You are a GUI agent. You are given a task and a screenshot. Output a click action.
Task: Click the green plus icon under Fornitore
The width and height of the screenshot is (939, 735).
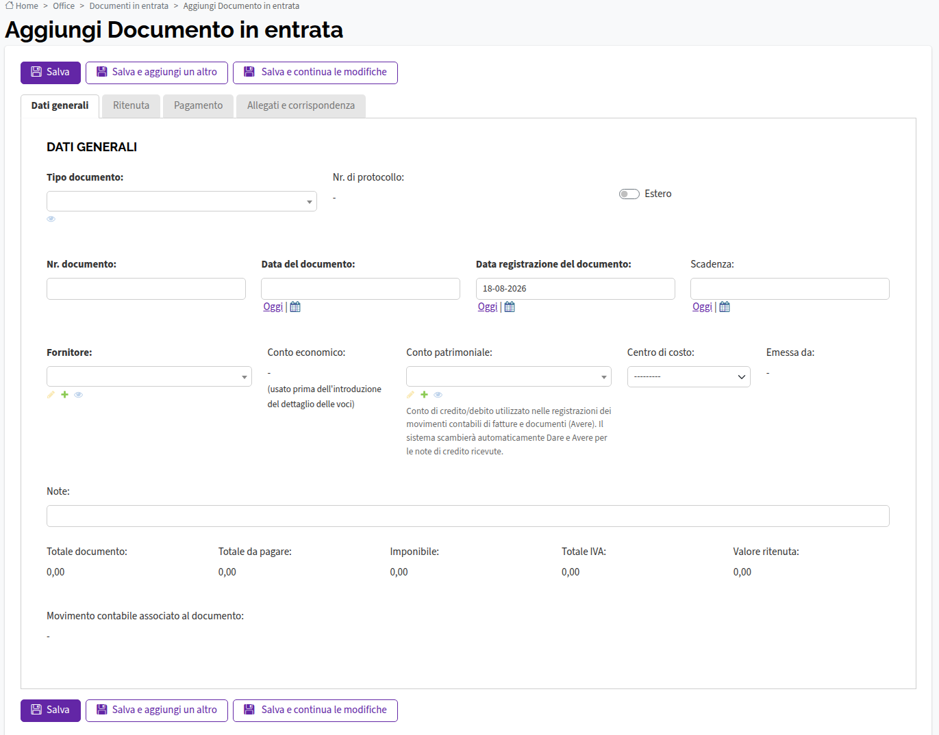click(64, 395)
